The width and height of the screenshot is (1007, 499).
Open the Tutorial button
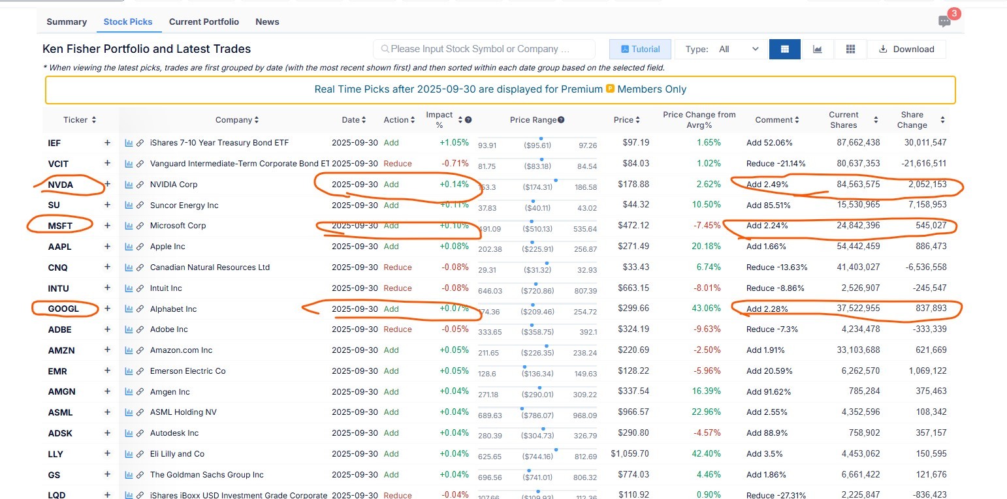point(639,49)
